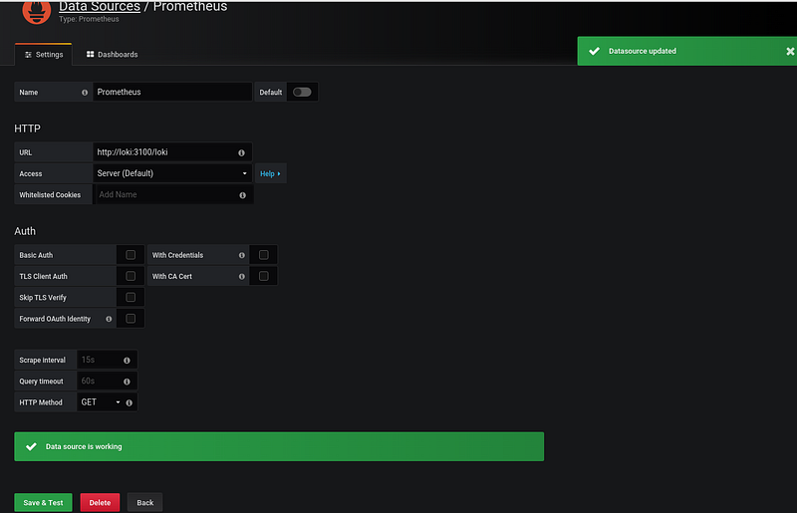The image size is (797, 513).
Task: Click the Scrape interval info icon
Action: point(127,361)
